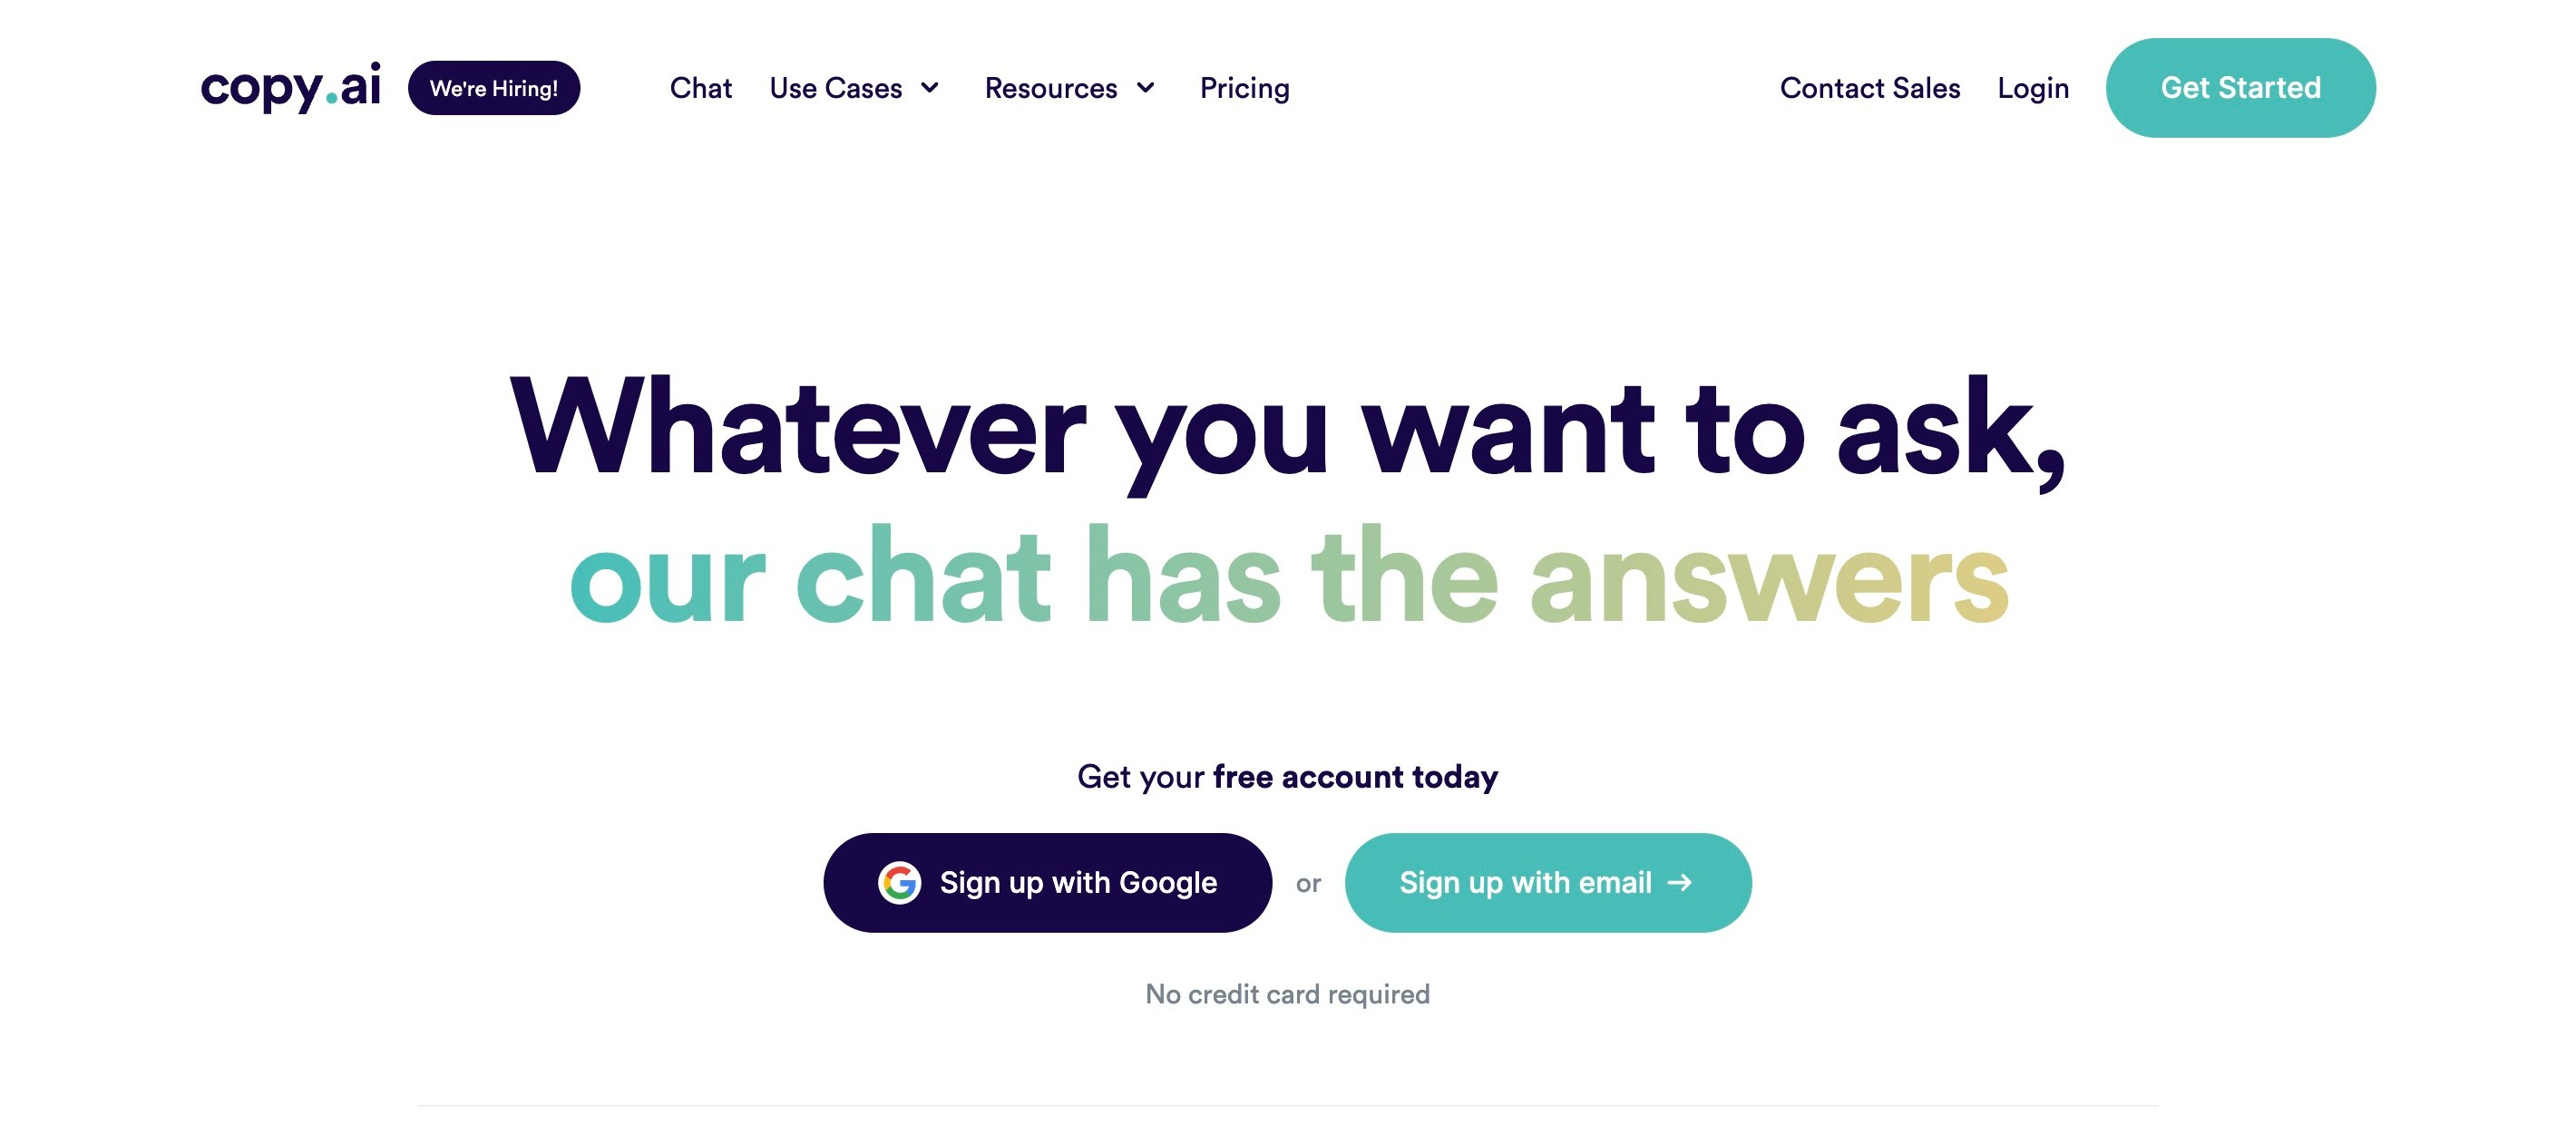Click 'Sign up with email' button
This screenshot has width=2576, height=1124.
[1545, 883]
